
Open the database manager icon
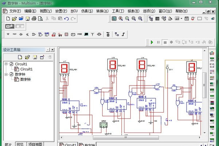(x=164, y=19)
